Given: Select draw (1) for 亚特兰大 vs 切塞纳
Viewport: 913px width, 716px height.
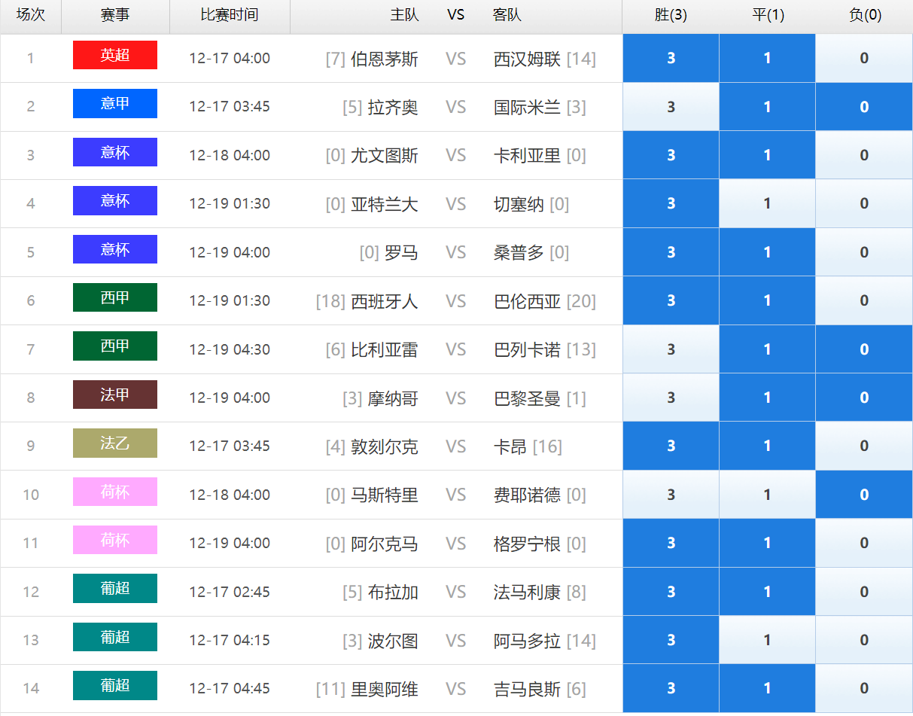Looking at the screenshot, I should pos(767,203).
